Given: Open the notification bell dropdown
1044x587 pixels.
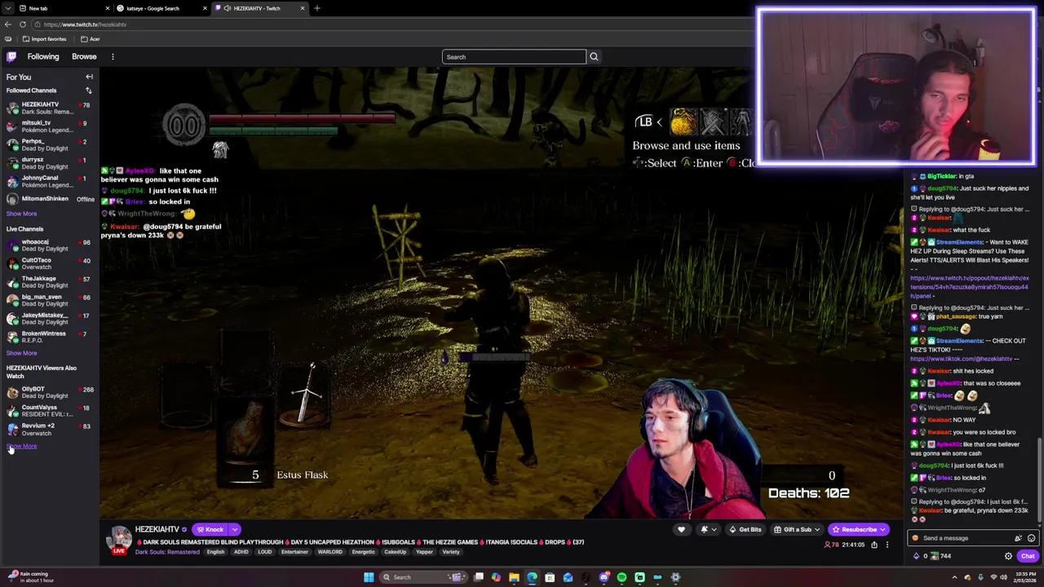Looking at the screenshot, I should click(707, 529).
